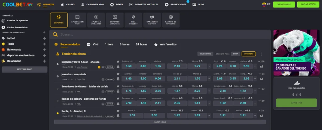322x130 pixels.
Task: Open totals dropdown for Brighton match
Action: coord(209,66)
